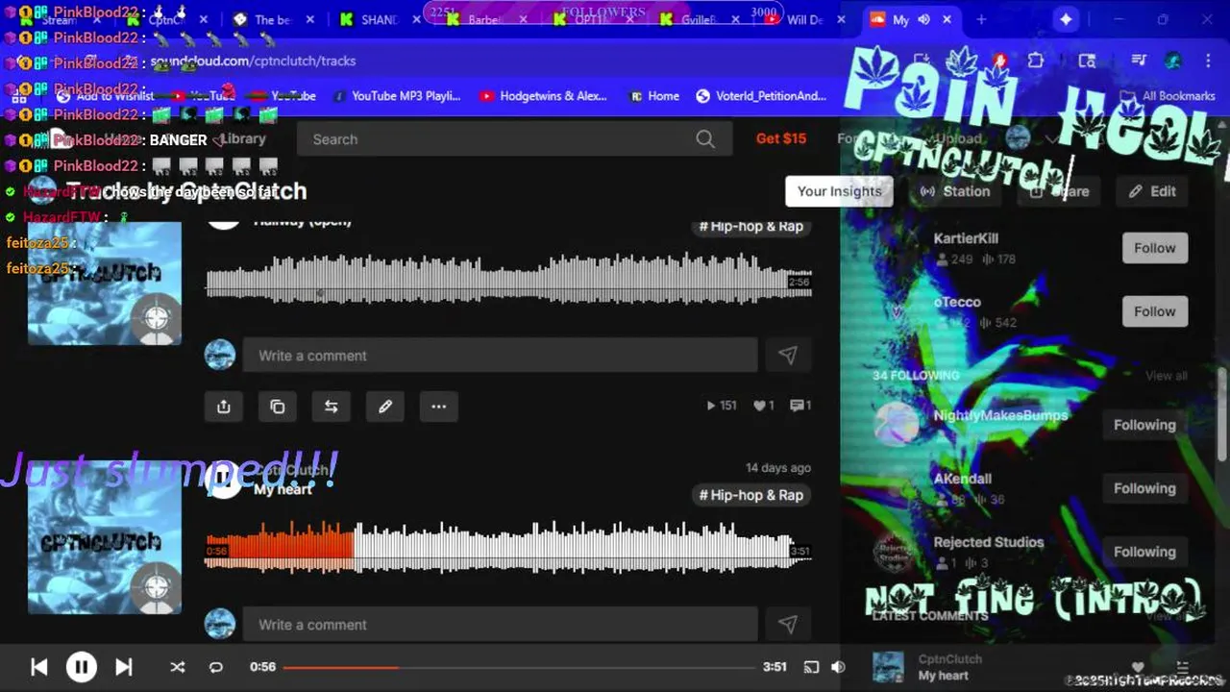This screenshot has width=1230, height=692.
Task: Focus comment field under Hallway track
Action: point(500,356)
